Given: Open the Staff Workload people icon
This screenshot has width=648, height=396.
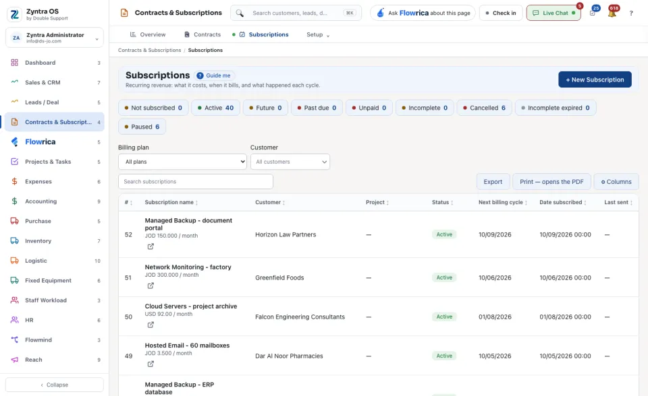Looking at the screenshot, I should (x=14, y=300).
